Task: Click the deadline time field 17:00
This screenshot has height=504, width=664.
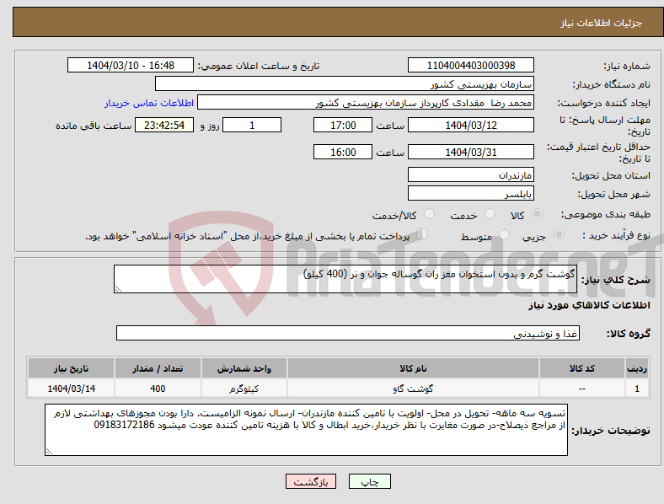Action: tap(343, 125)
